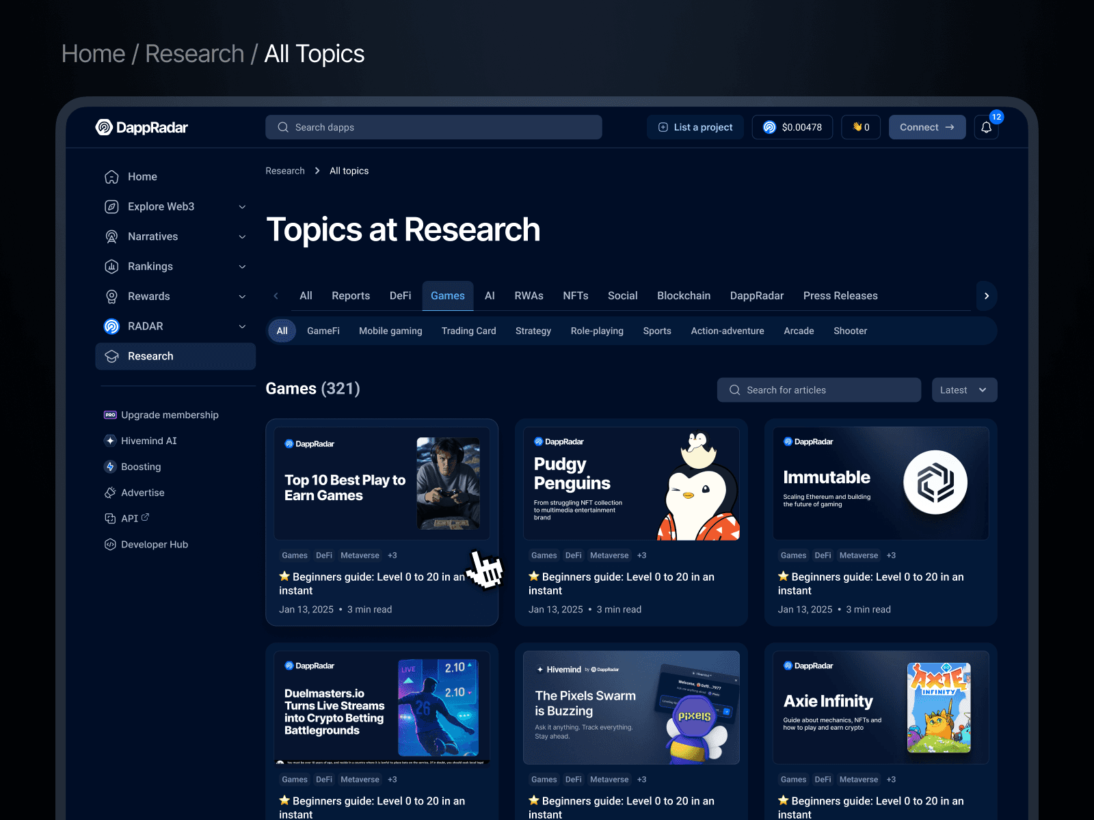Expand the Rewards menu chevron
The height and width of the screenshot is (820, 1094).
(x=242, y=297)
